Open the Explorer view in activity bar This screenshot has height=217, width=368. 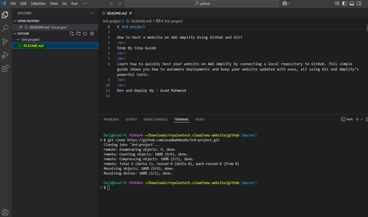tap(5, 15)
